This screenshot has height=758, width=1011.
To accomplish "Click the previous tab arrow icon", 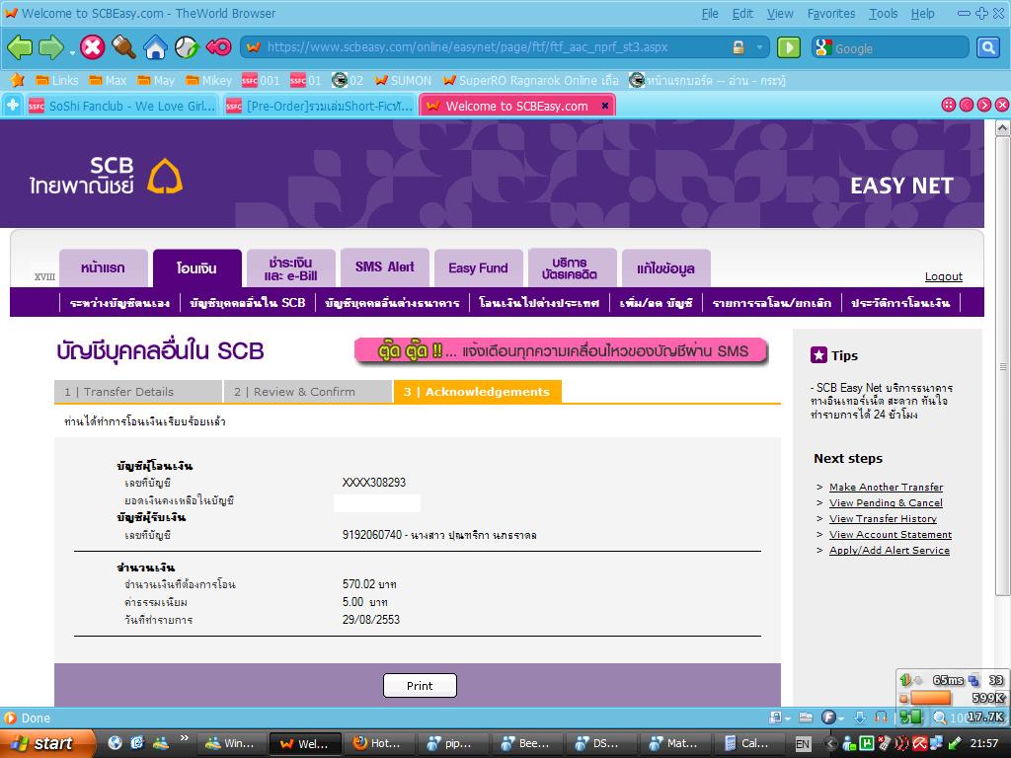I will [966, 105].
